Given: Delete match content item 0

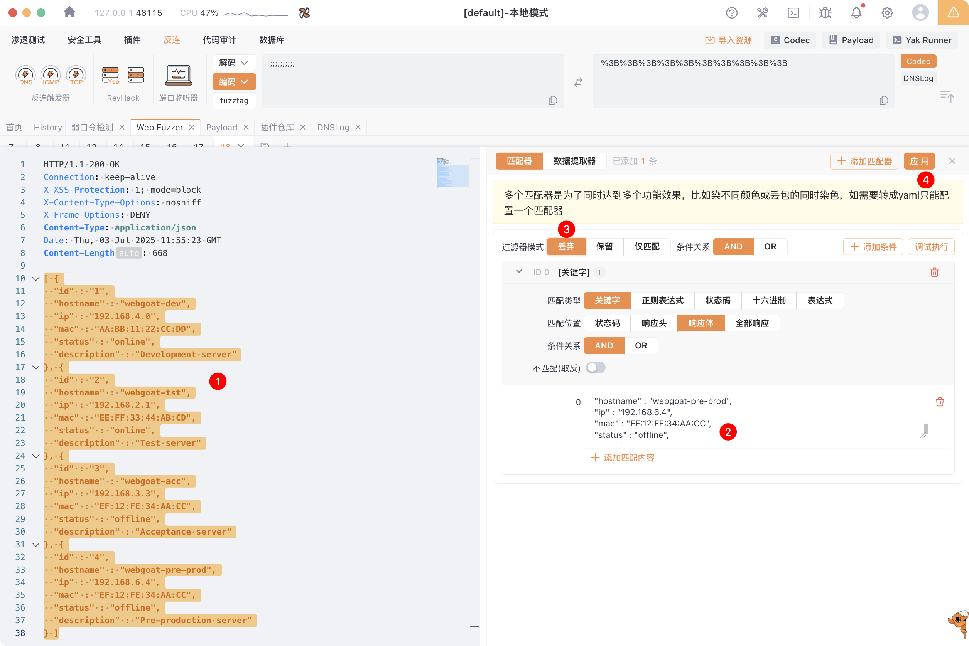Looking at the screenshot, I should [940, 402].
